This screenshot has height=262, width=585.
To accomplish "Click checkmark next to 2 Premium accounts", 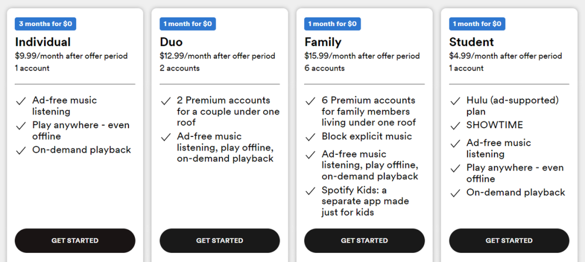I will (x=166, y=101).
